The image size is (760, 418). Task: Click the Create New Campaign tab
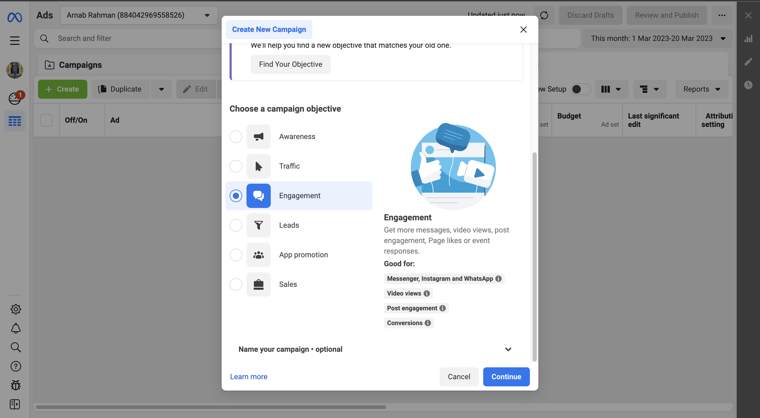[x=269, y=30]
